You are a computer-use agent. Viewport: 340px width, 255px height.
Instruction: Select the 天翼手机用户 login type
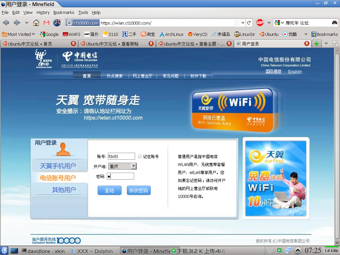point(58,166)
